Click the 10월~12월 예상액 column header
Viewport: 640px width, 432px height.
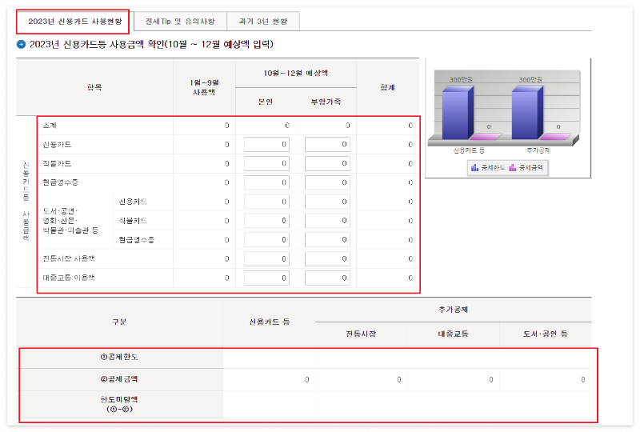click(295, 73)
